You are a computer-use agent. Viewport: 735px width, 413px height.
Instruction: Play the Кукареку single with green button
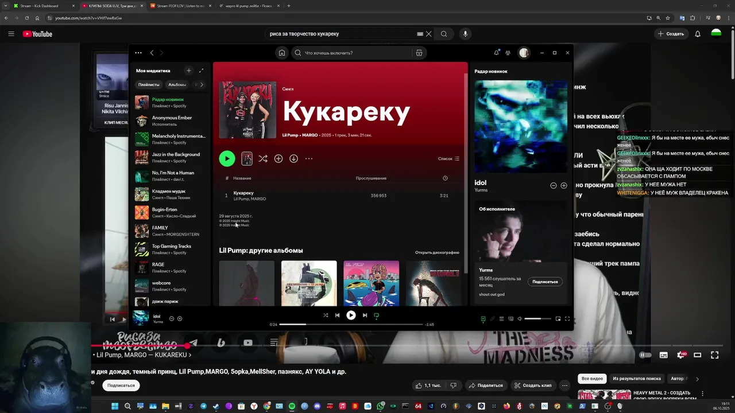click(227, 158)
